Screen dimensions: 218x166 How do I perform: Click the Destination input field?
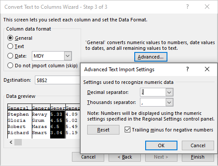point(58,80)
